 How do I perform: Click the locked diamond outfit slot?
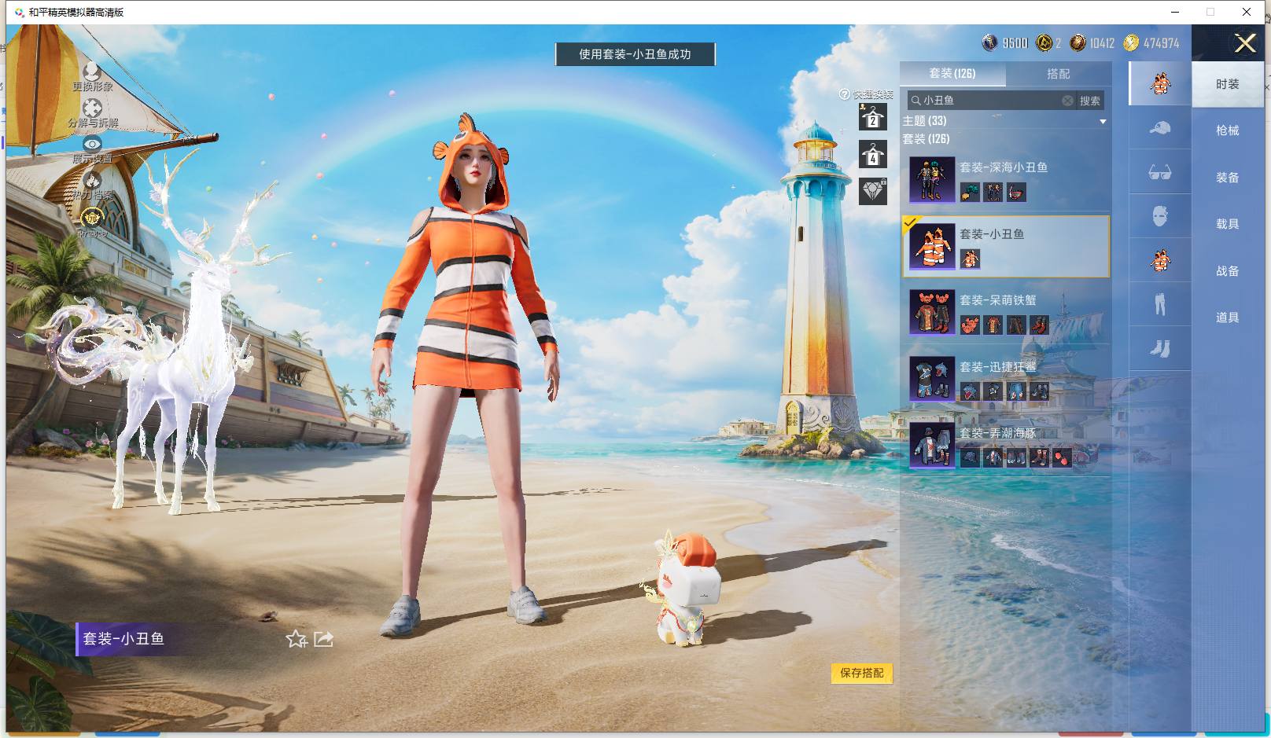pyautogui.click(x=873, y=191)
